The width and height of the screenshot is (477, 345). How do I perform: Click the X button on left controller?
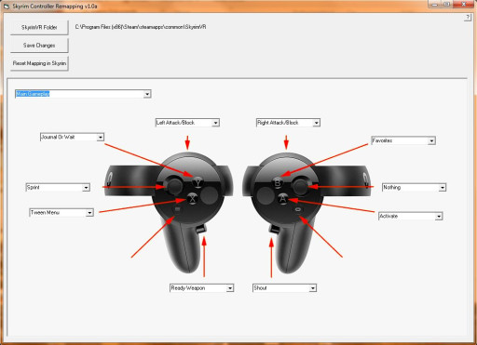[193, 198]
